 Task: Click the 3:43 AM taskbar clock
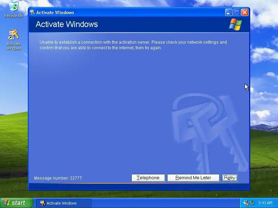click(x=265, y=203)
